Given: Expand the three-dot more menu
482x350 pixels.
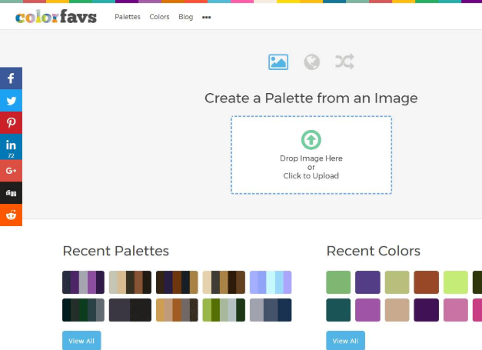Looking at the screenshot, I should point(206,17).
